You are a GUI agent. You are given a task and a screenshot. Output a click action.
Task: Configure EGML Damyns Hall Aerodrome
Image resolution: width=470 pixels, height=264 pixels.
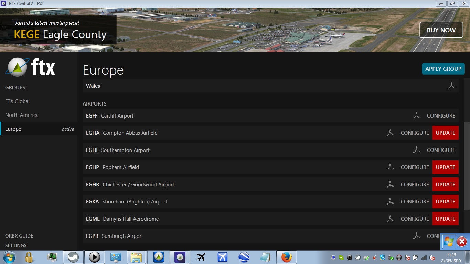pyautogui.click(x=415, y=219)
